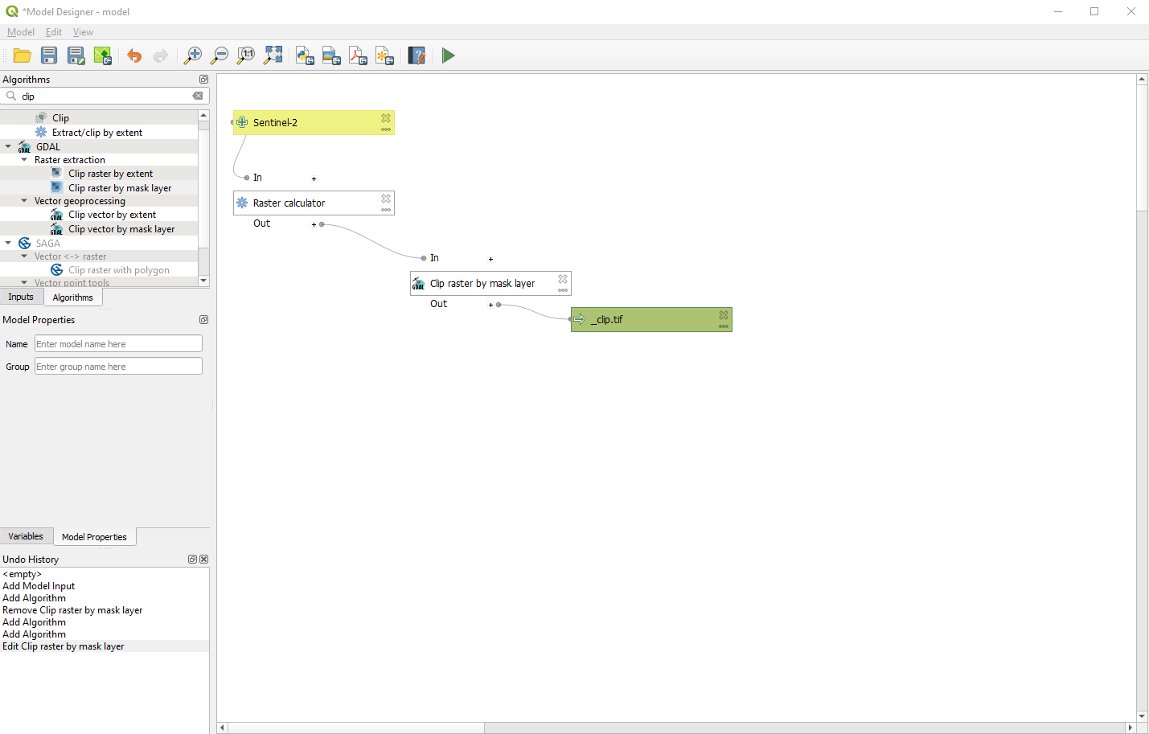Zoom to fit the full model
The width and height of the screenshot is (1149, 734).
[x=273, y=55]
